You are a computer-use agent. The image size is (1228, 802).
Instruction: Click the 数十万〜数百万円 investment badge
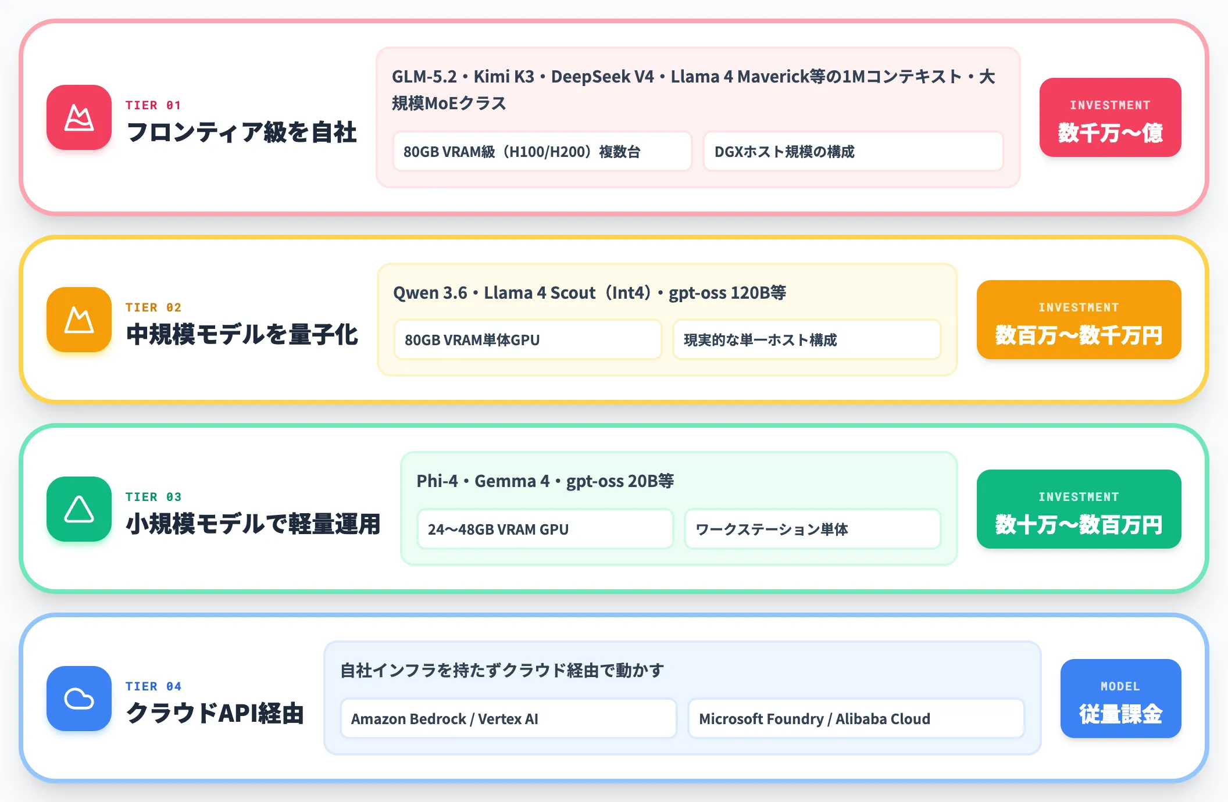click(x=1079, y=509)
